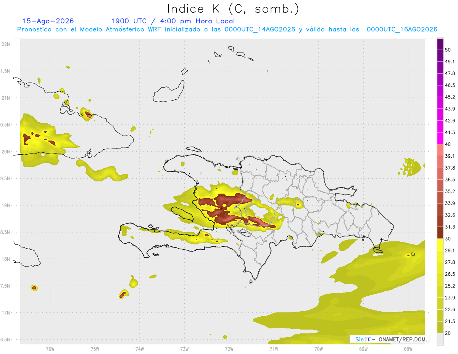Click the color bar value '33.9'
The width and height of the screenshot is (458, 354).
(x=450, y=203)
